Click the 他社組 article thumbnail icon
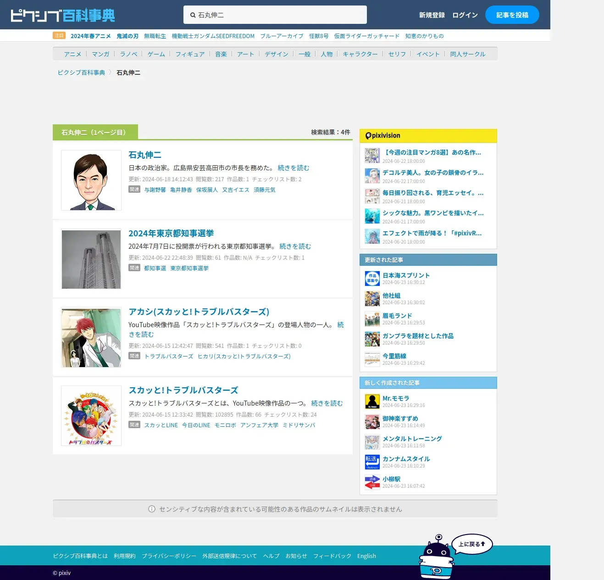604x580 pixels. pyautogui.click(x=372, y=299)
